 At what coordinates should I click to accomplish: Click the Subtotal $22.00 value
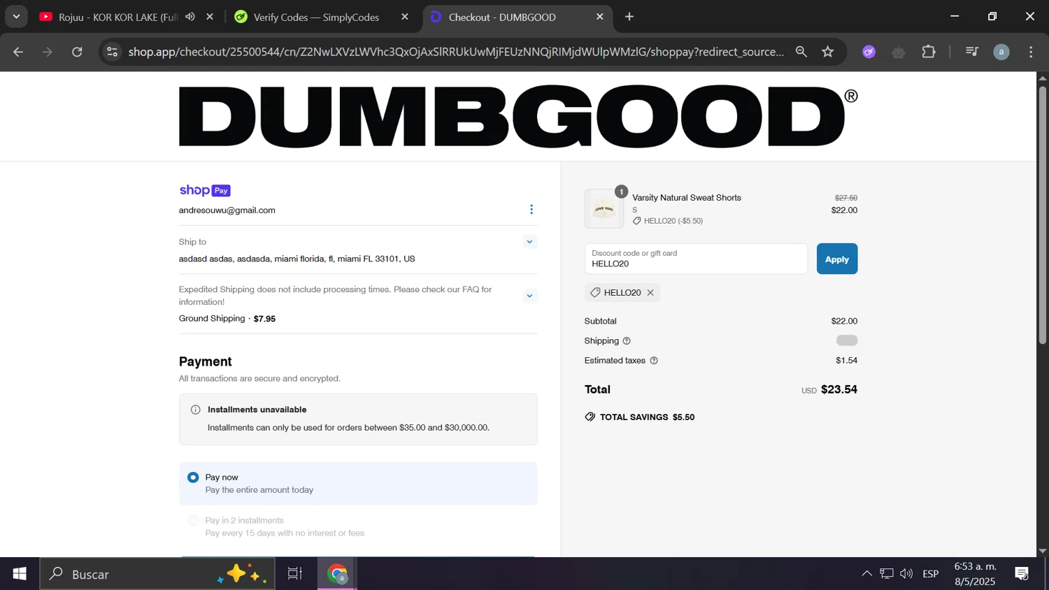844,322
